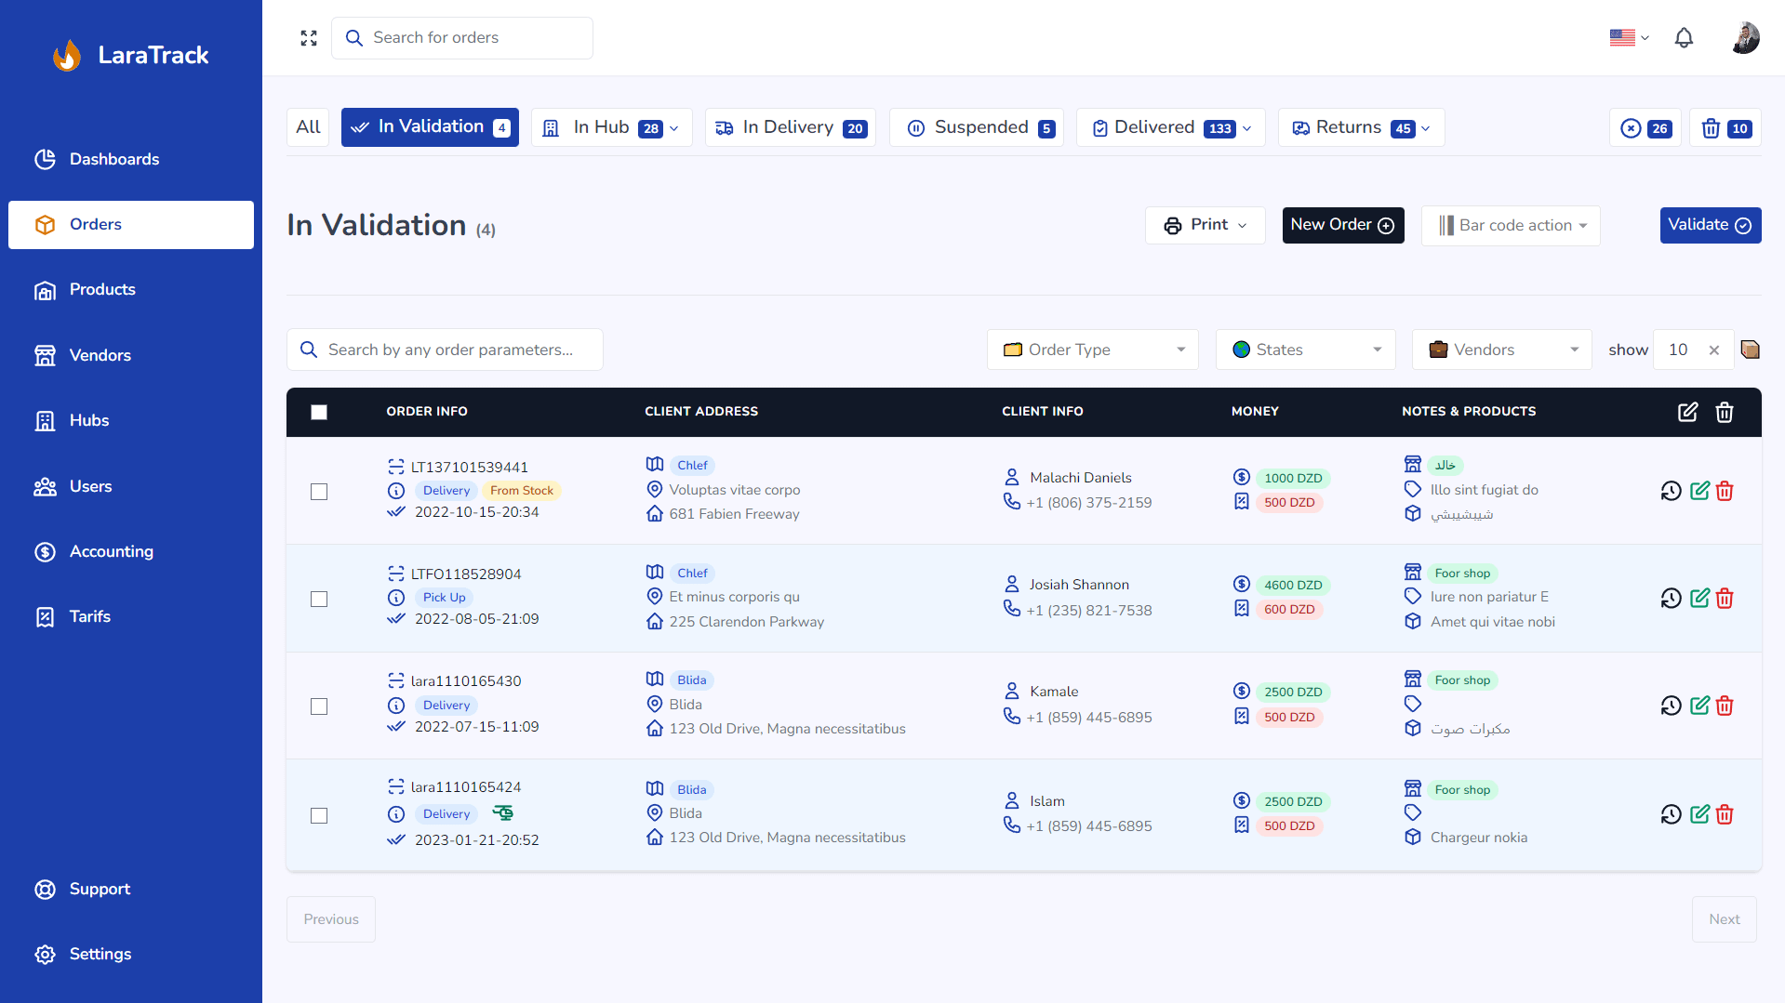The width and height of the screenshot is (1785, 1003).
Task: Expand the Vendors filter dropdown
Action: coord(1500,350)
